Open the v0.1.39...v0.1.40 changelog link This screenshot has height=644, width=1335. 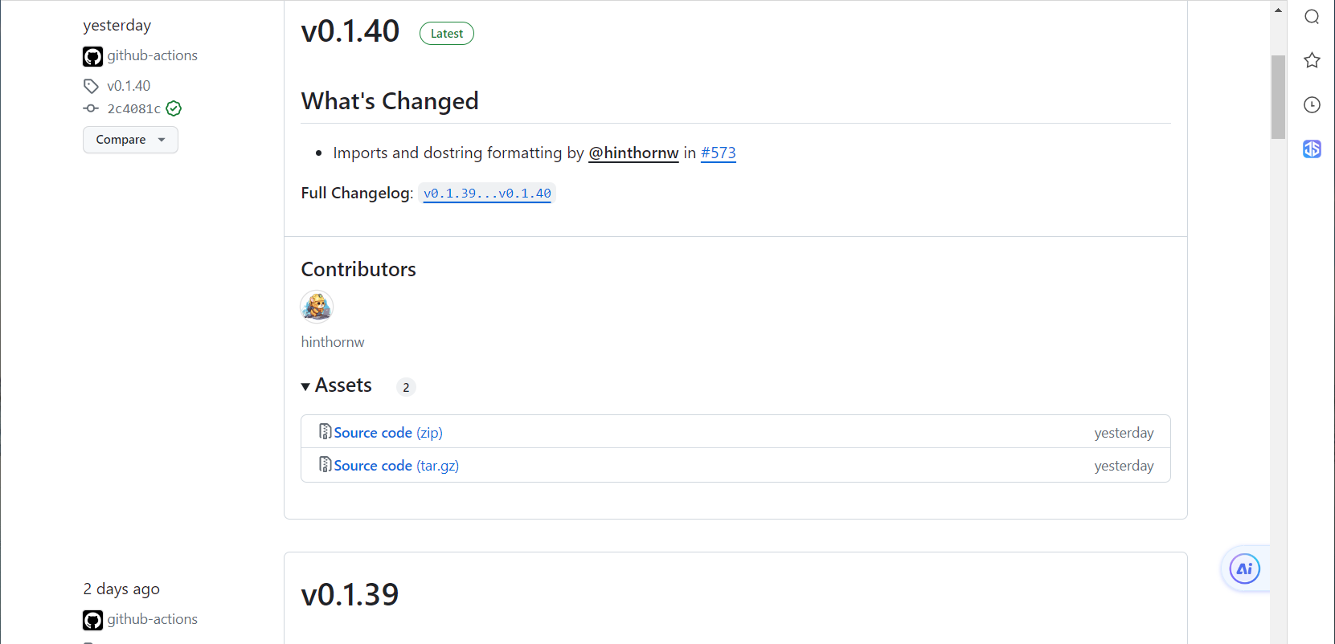487,193
